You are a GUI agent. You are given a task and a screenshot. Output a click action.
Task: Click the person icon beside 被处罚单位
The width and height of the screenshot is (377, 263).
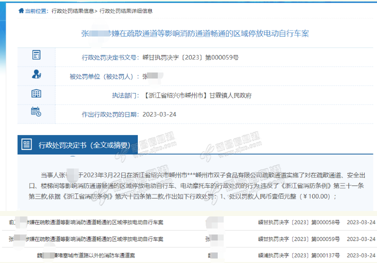coord(36,74)
